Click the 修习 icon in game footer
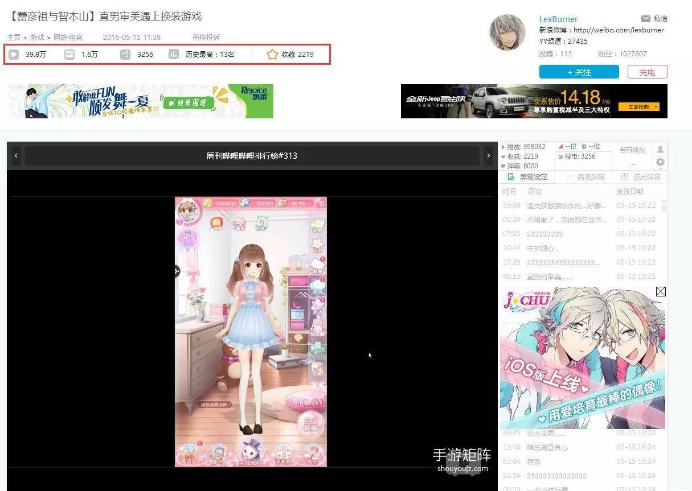 (217, 455)
